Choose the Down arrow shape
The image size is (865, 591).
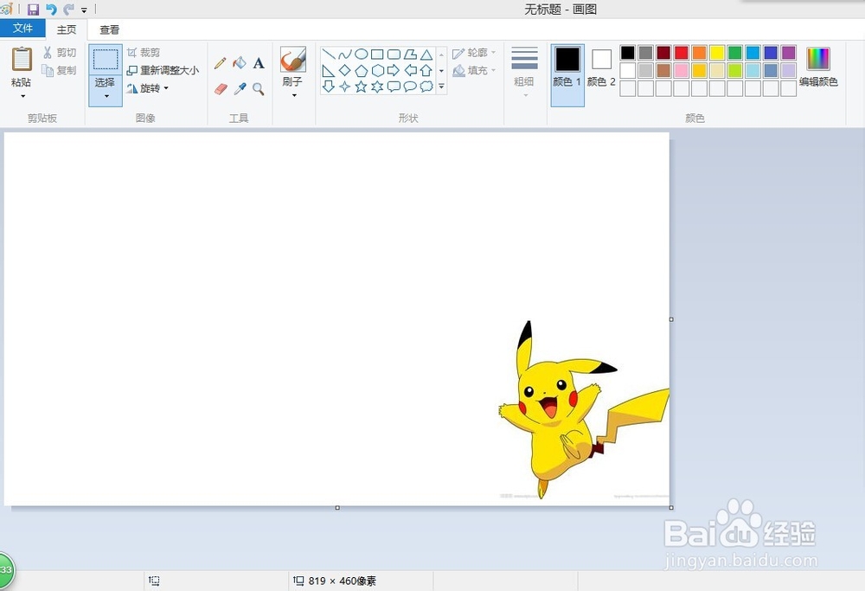coord(328,87)
